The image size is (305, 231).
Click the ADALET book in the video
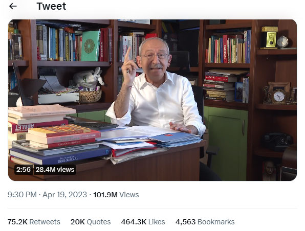tap(38, 126)
